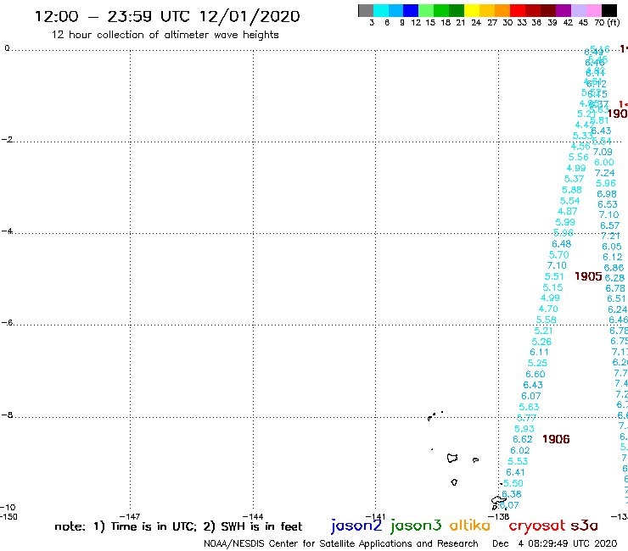The width and height of the screenshot is (628, 551).
Task: Click the wave height value '6.41'
Action: 515,472
